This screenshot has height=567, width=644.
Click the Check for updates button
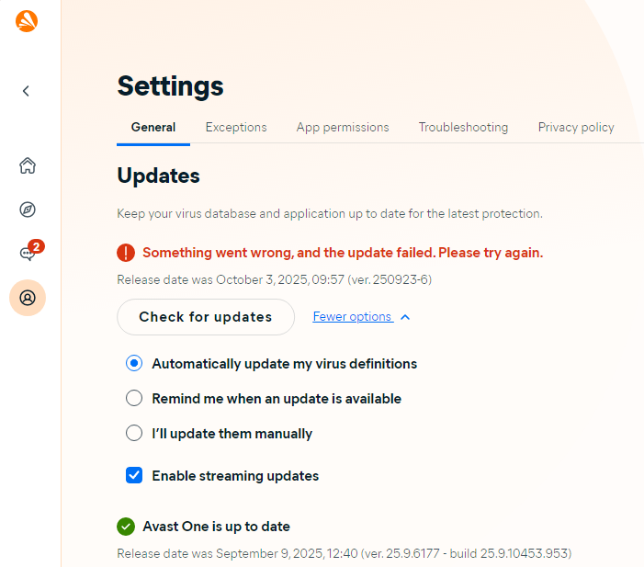(206, 317)
